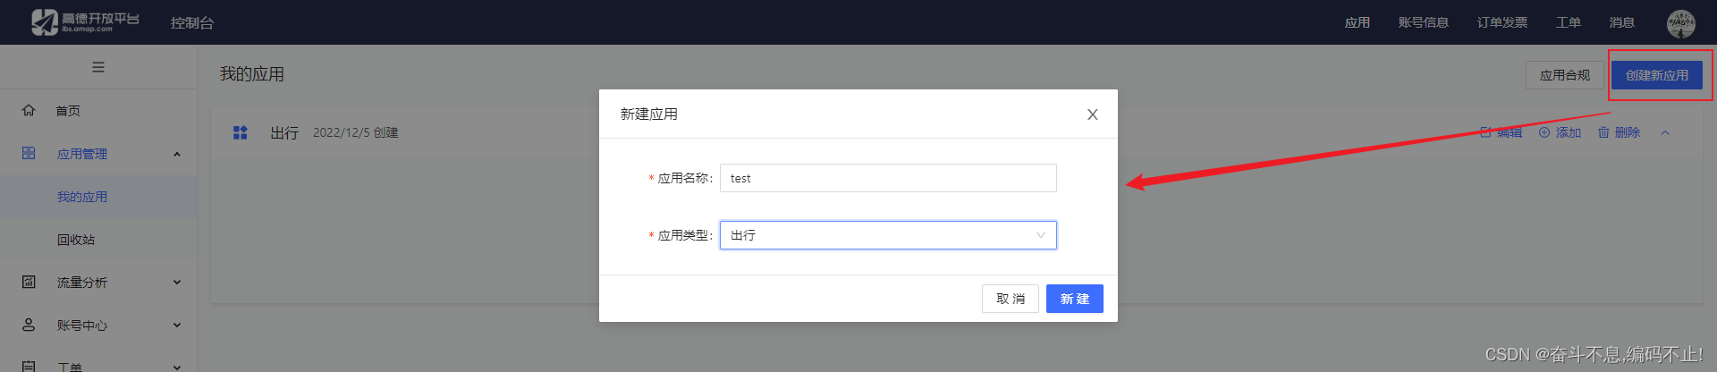Click the 应用合规 button
Viewport: 1717px width, 372px height.
coord(1564,75)
